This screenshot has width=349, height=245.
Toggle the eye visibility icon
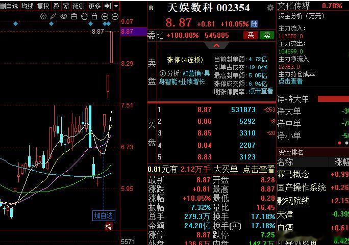coord(64,16)
